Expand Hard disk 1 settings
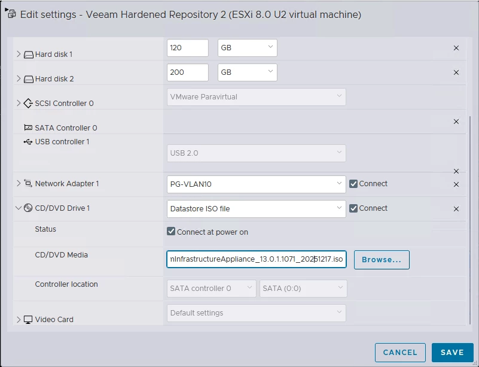Image resolution: width=479 pixels, height=367 pixels. pyautogui.click(x=19, y=54)
